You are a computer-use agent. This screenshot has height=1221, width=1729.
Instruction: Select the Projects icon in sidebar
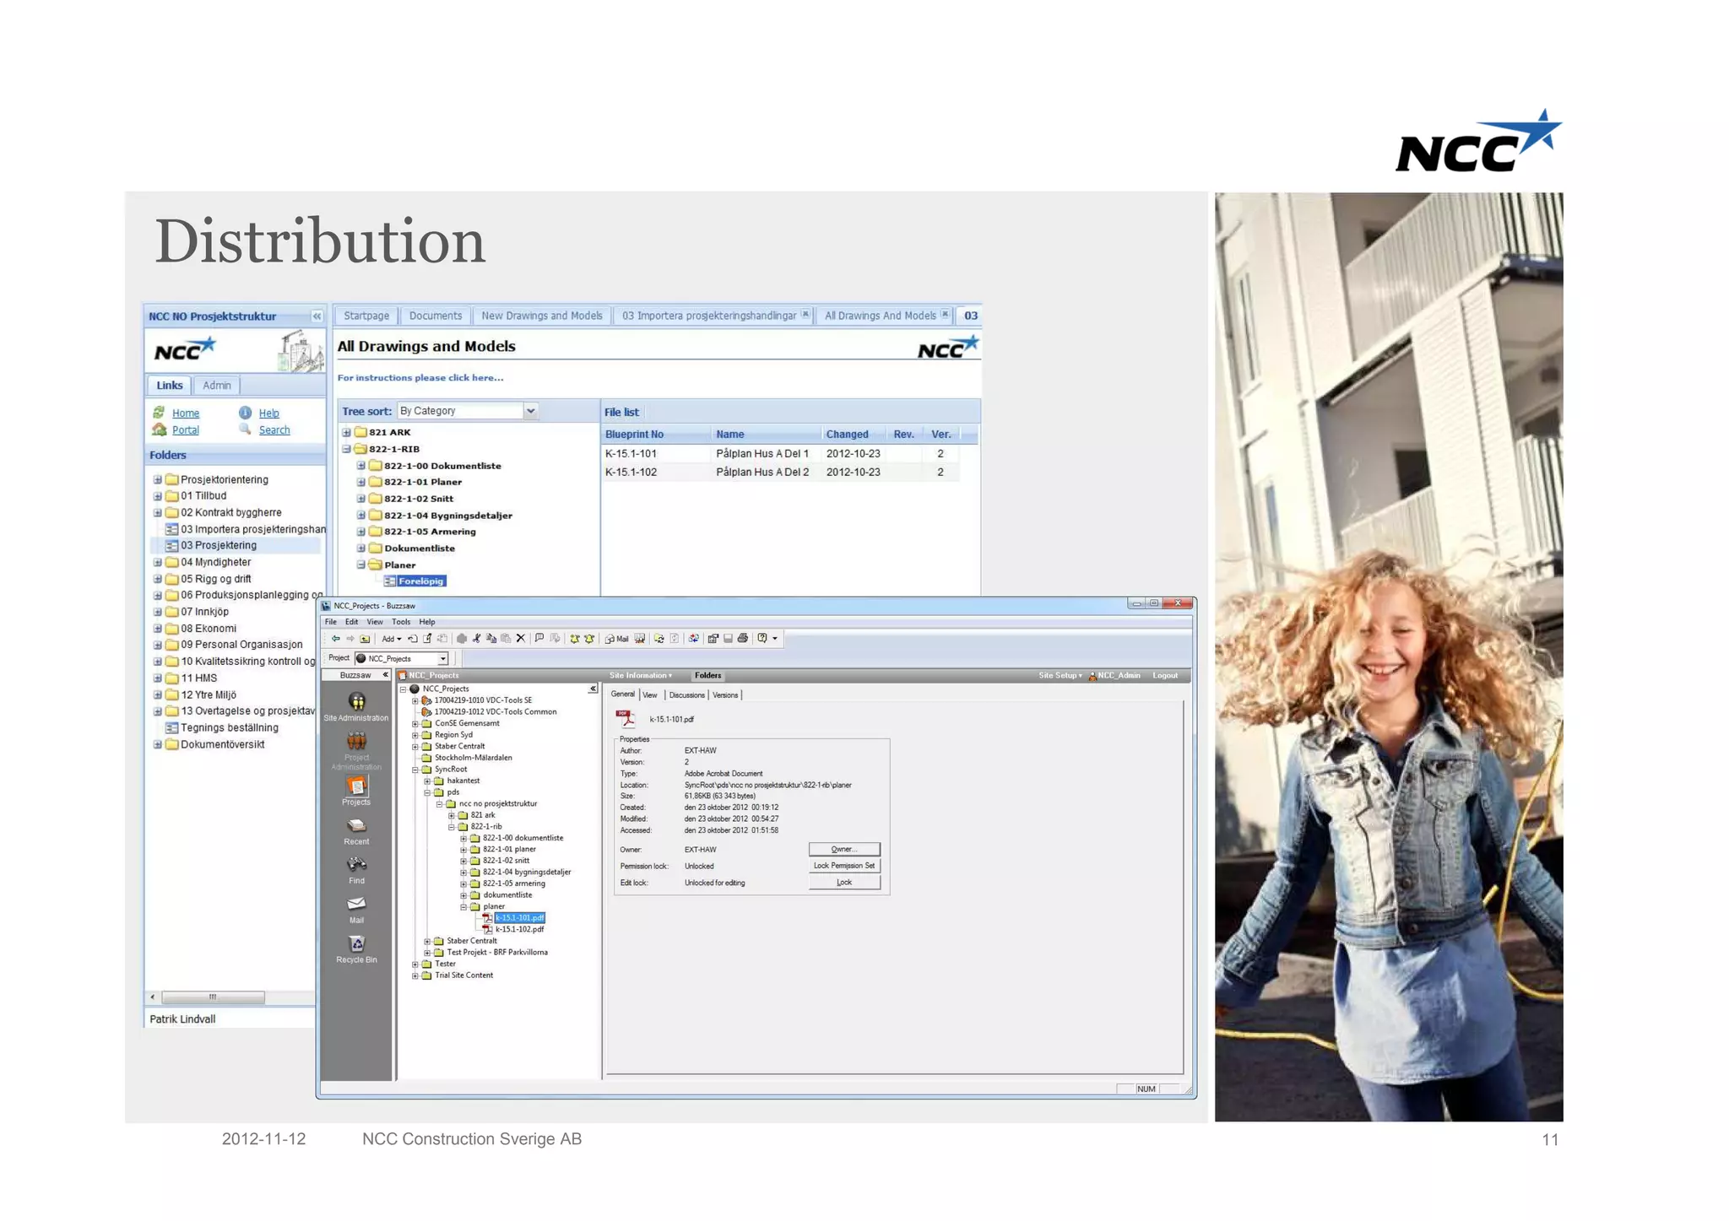[x=356, y=791]
